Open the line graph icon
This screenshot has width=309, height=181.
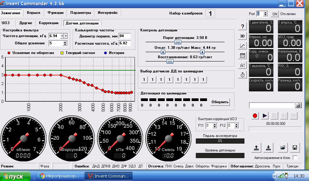[x=242, y=46]
